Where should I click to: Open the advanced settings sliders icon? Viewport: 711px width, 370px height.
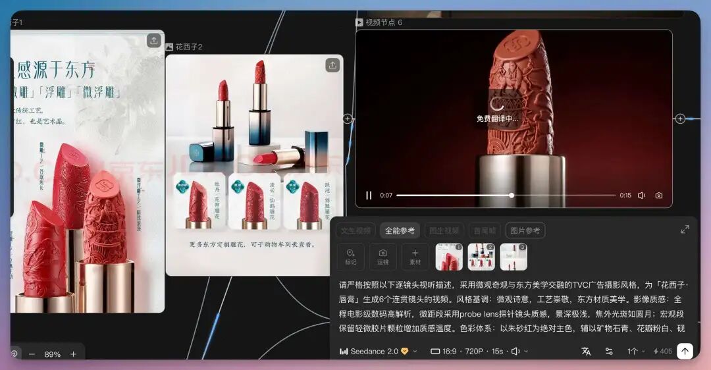(609, 352)
